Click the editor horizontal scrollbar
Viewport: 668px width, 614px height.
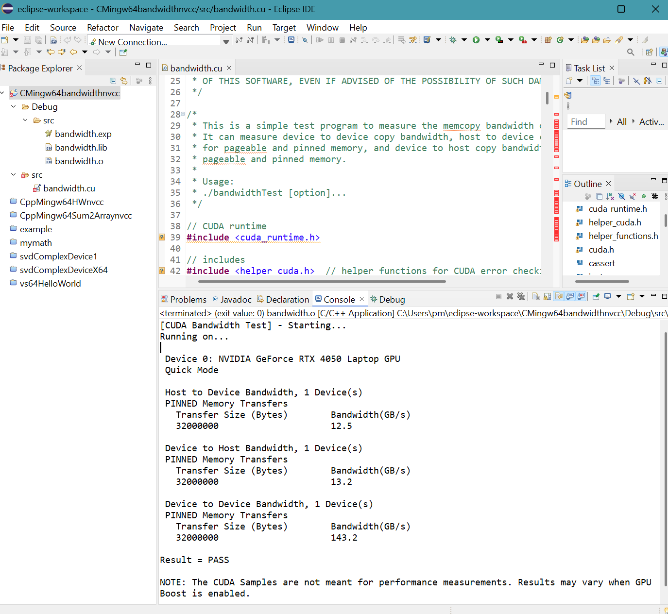click(x=321, y=281)
